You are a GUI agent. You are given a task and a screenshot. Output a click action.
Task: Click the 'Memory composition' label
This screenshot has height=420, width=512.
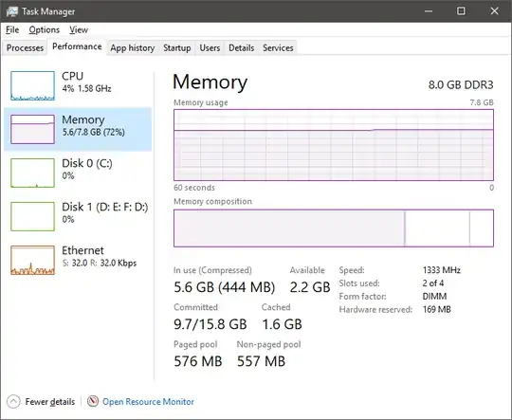pyautogui.click(x=212, y=201)
